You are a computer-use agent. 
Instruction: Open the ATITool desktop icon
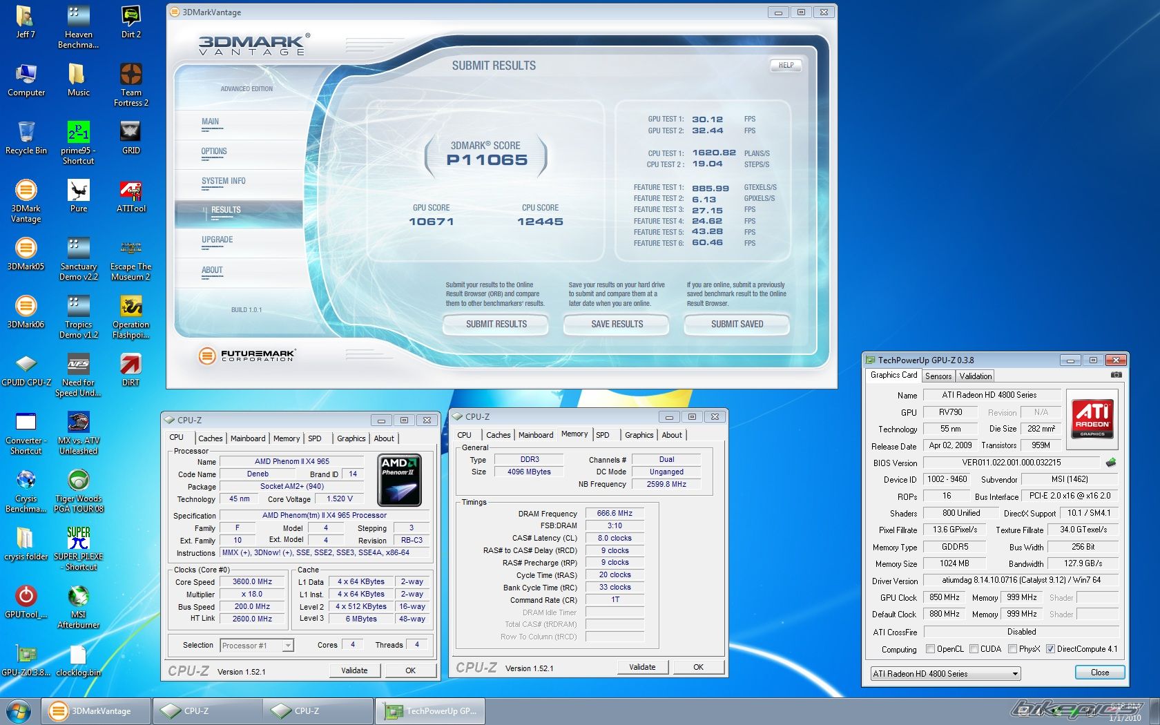[130, 192]
